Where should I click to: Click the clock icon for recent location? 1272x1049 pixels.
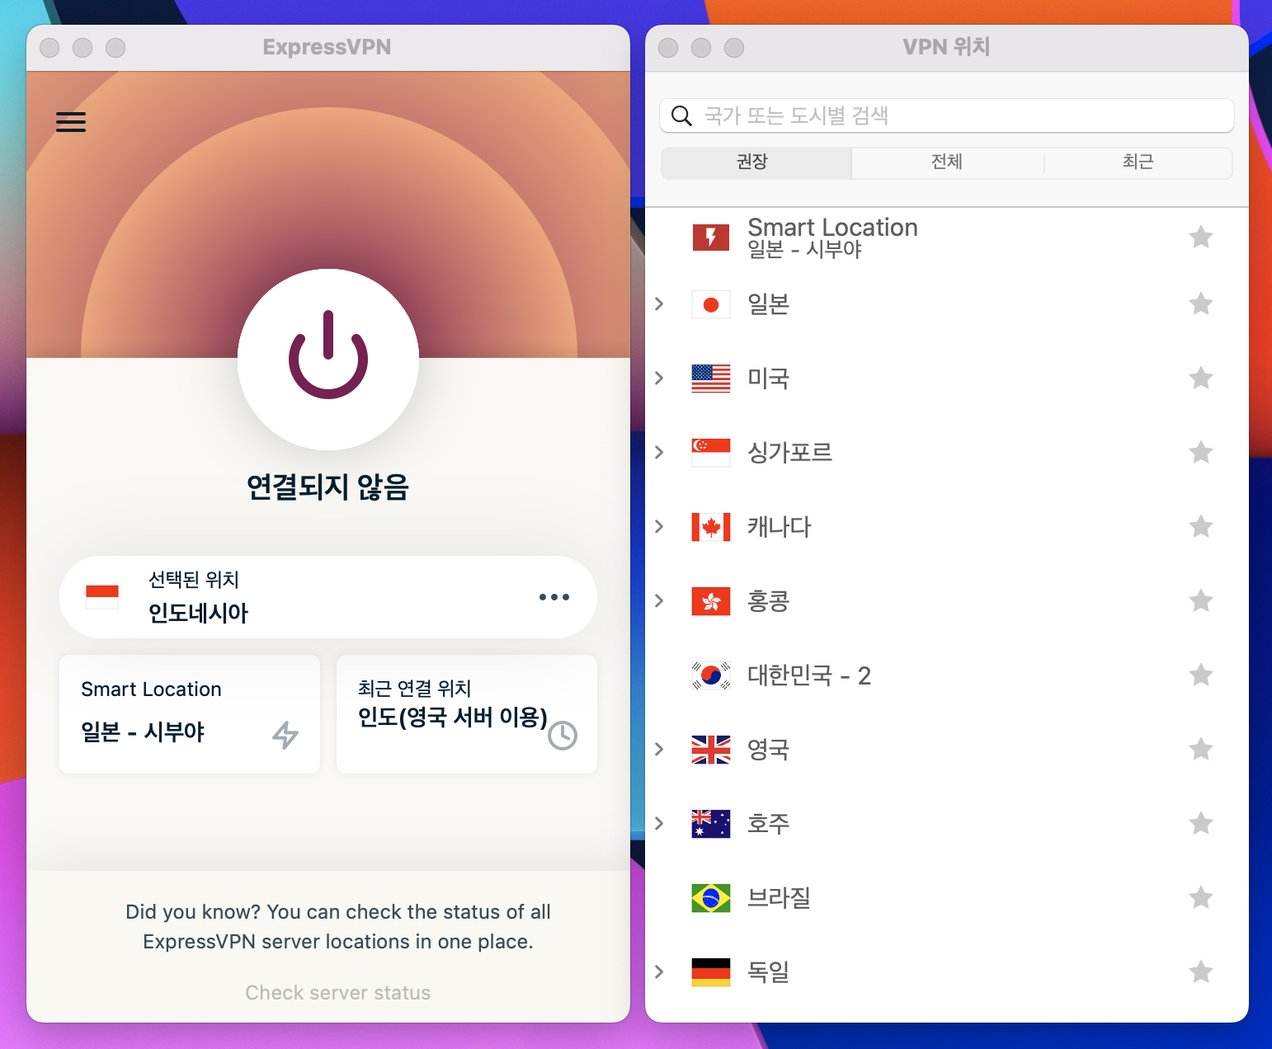(563, 736)
